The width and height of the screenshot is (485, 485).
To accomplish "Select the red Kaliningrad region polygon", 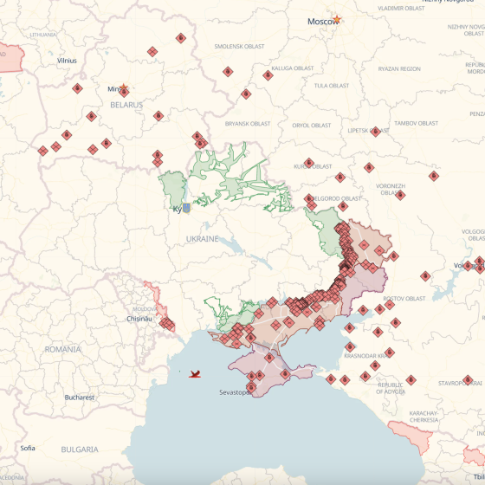I will (11, 59).
